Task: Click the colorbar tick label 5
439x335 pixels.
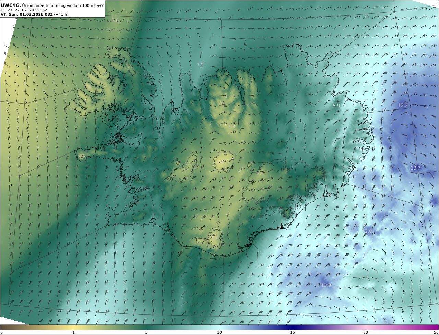Action: [x=146, y=332]
